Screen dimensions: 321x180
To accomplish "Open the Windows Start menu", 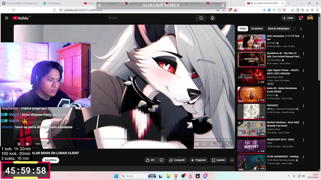I will pyautogui.click(x=116, y=176).
